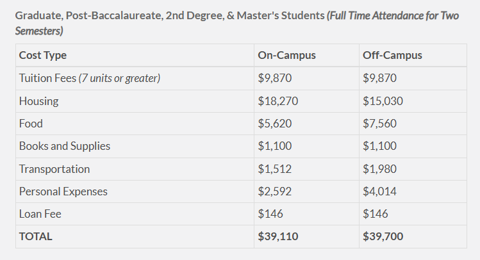Select the On-Campus housing cost $18,270
This screenshot has height=260, width=480.
[x=278, y=101]
